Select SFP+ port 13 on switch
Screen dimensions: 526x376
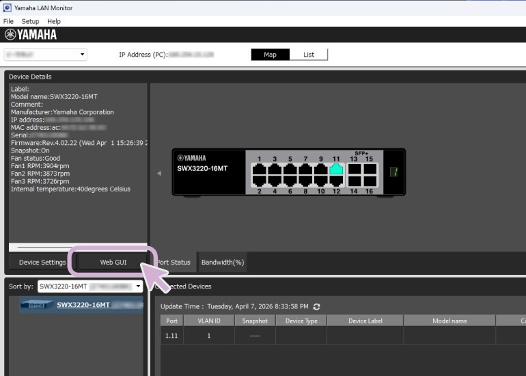(355, 169)
